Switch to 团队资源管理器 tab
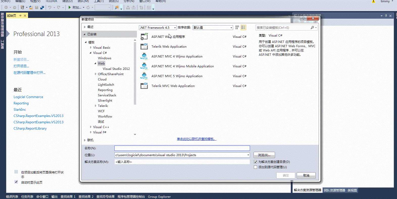 click(334, 190)
